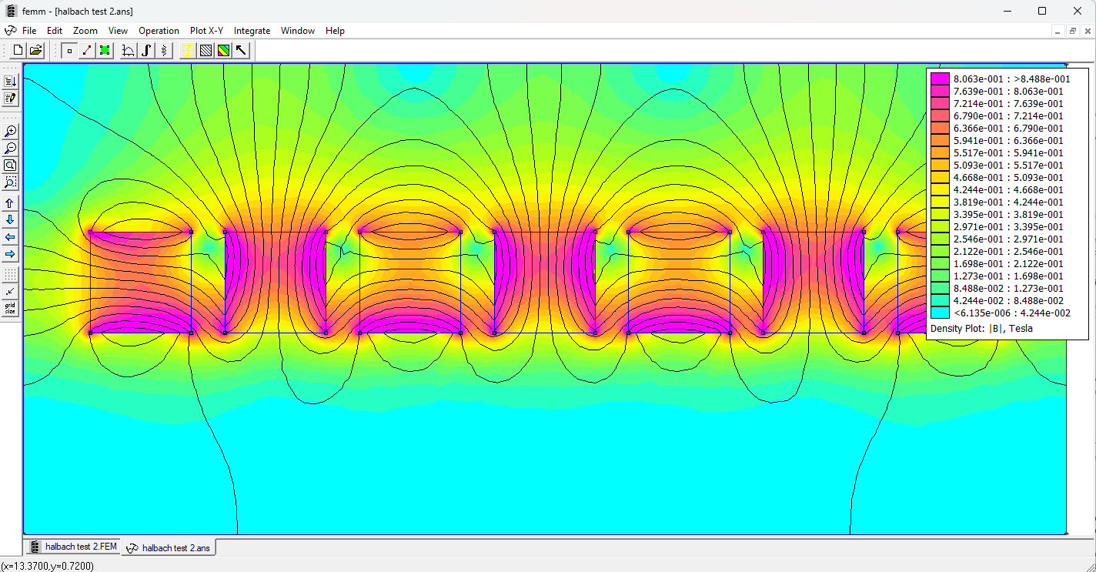The width and height of the screenshot is (1096, 572).
Task: Minimize the inner document window
Action: [1059, 31]
